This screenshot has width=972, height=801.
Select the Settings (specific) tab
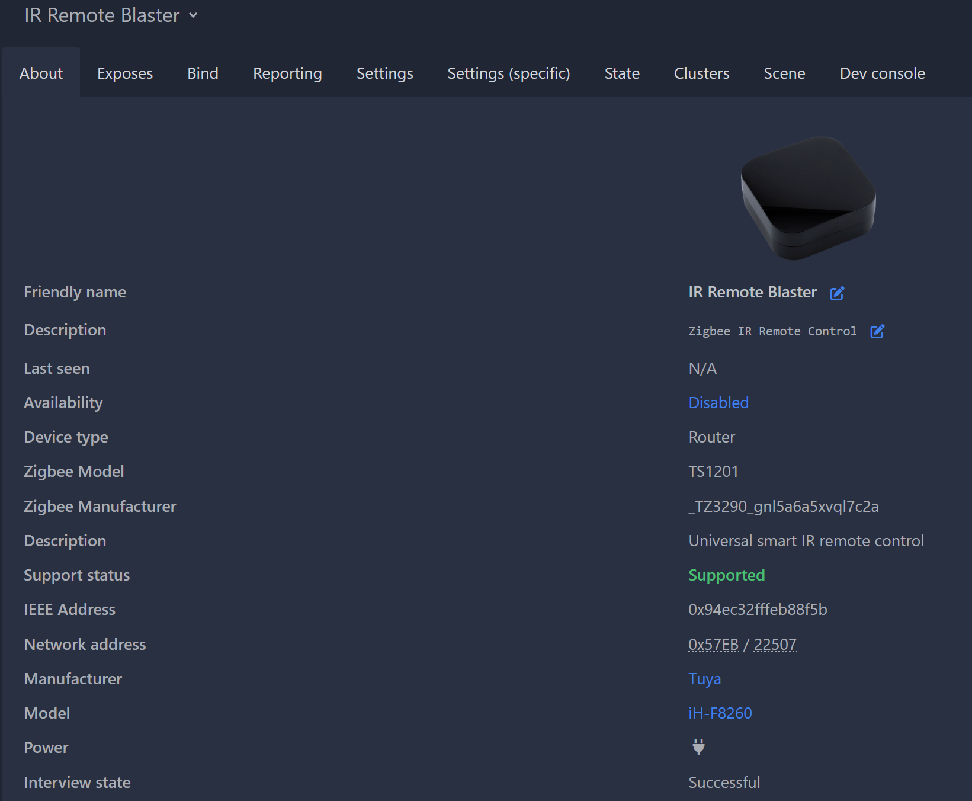click(x=509, y=73)
